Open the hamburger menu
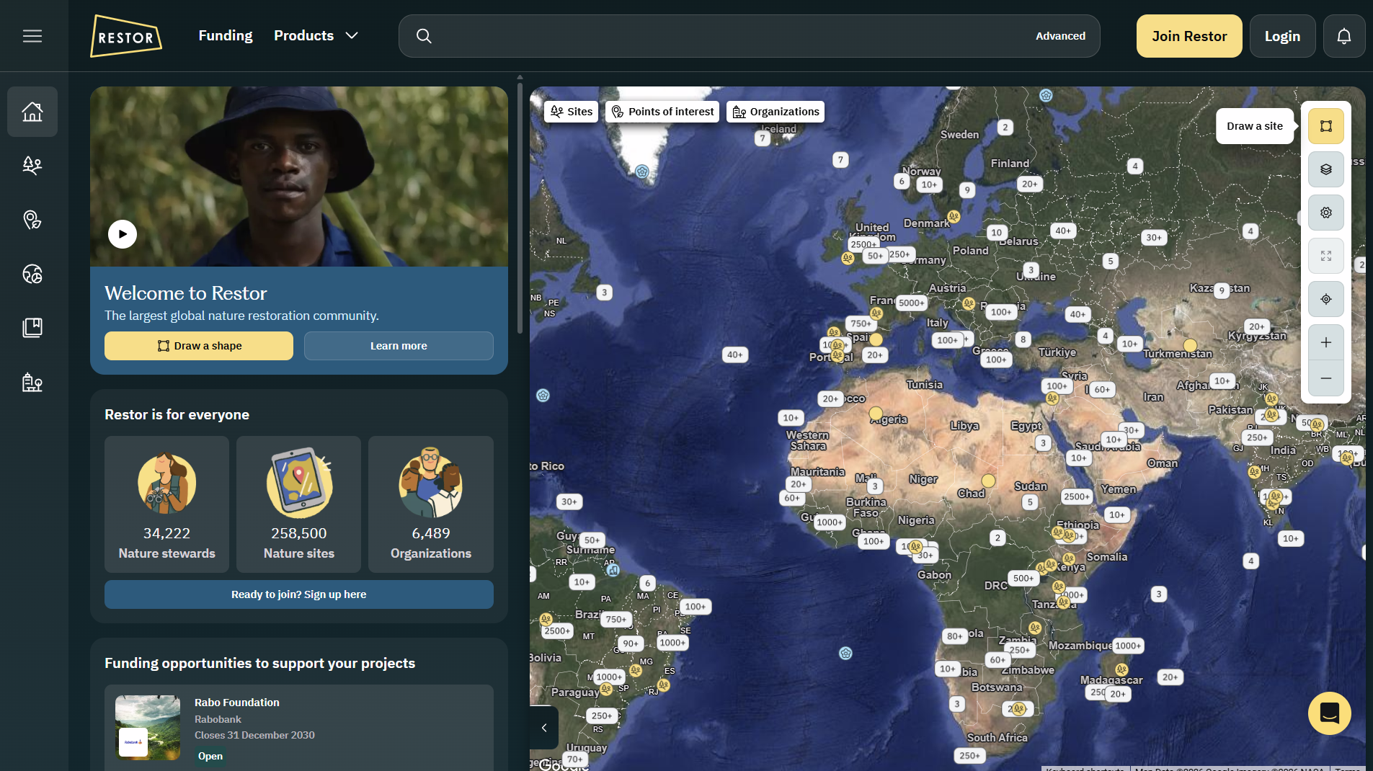1373x771 pixels. 32,36
